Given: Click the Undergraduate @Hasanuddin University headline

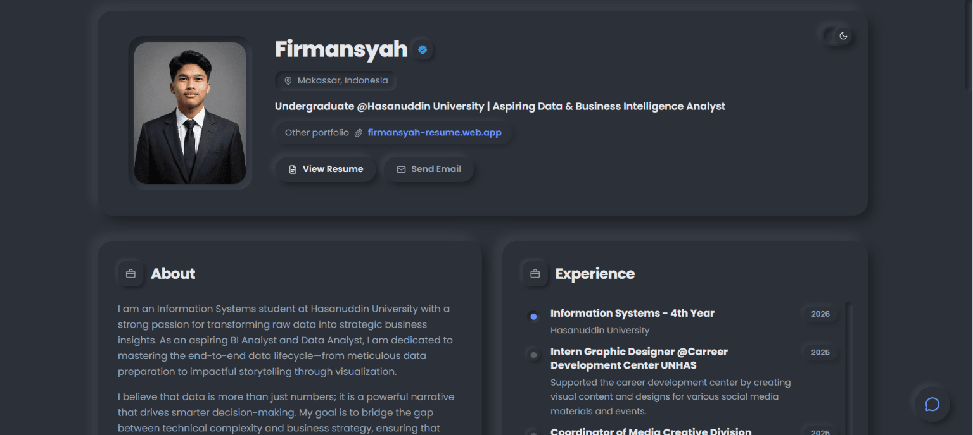Looking at the screenshot, I should [x=500, y=106].
